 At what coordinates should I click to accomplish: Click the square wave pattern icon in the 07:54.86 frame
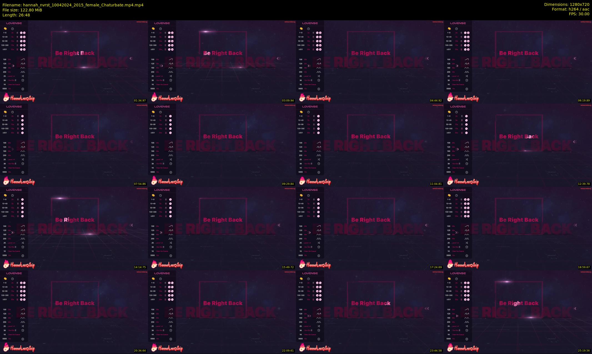pyautogui.click(x=23, y=155)
